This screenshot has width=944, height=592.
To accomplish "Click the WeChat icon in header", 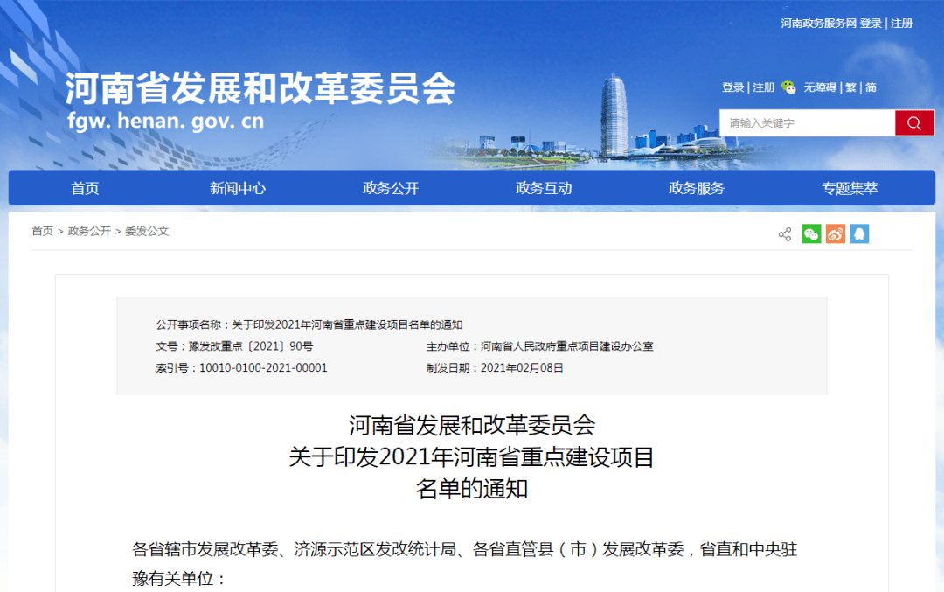I will pos(789,87).
